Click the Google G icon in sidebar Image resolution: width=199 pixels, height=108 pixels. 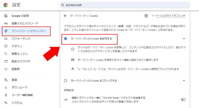[6, 16]
